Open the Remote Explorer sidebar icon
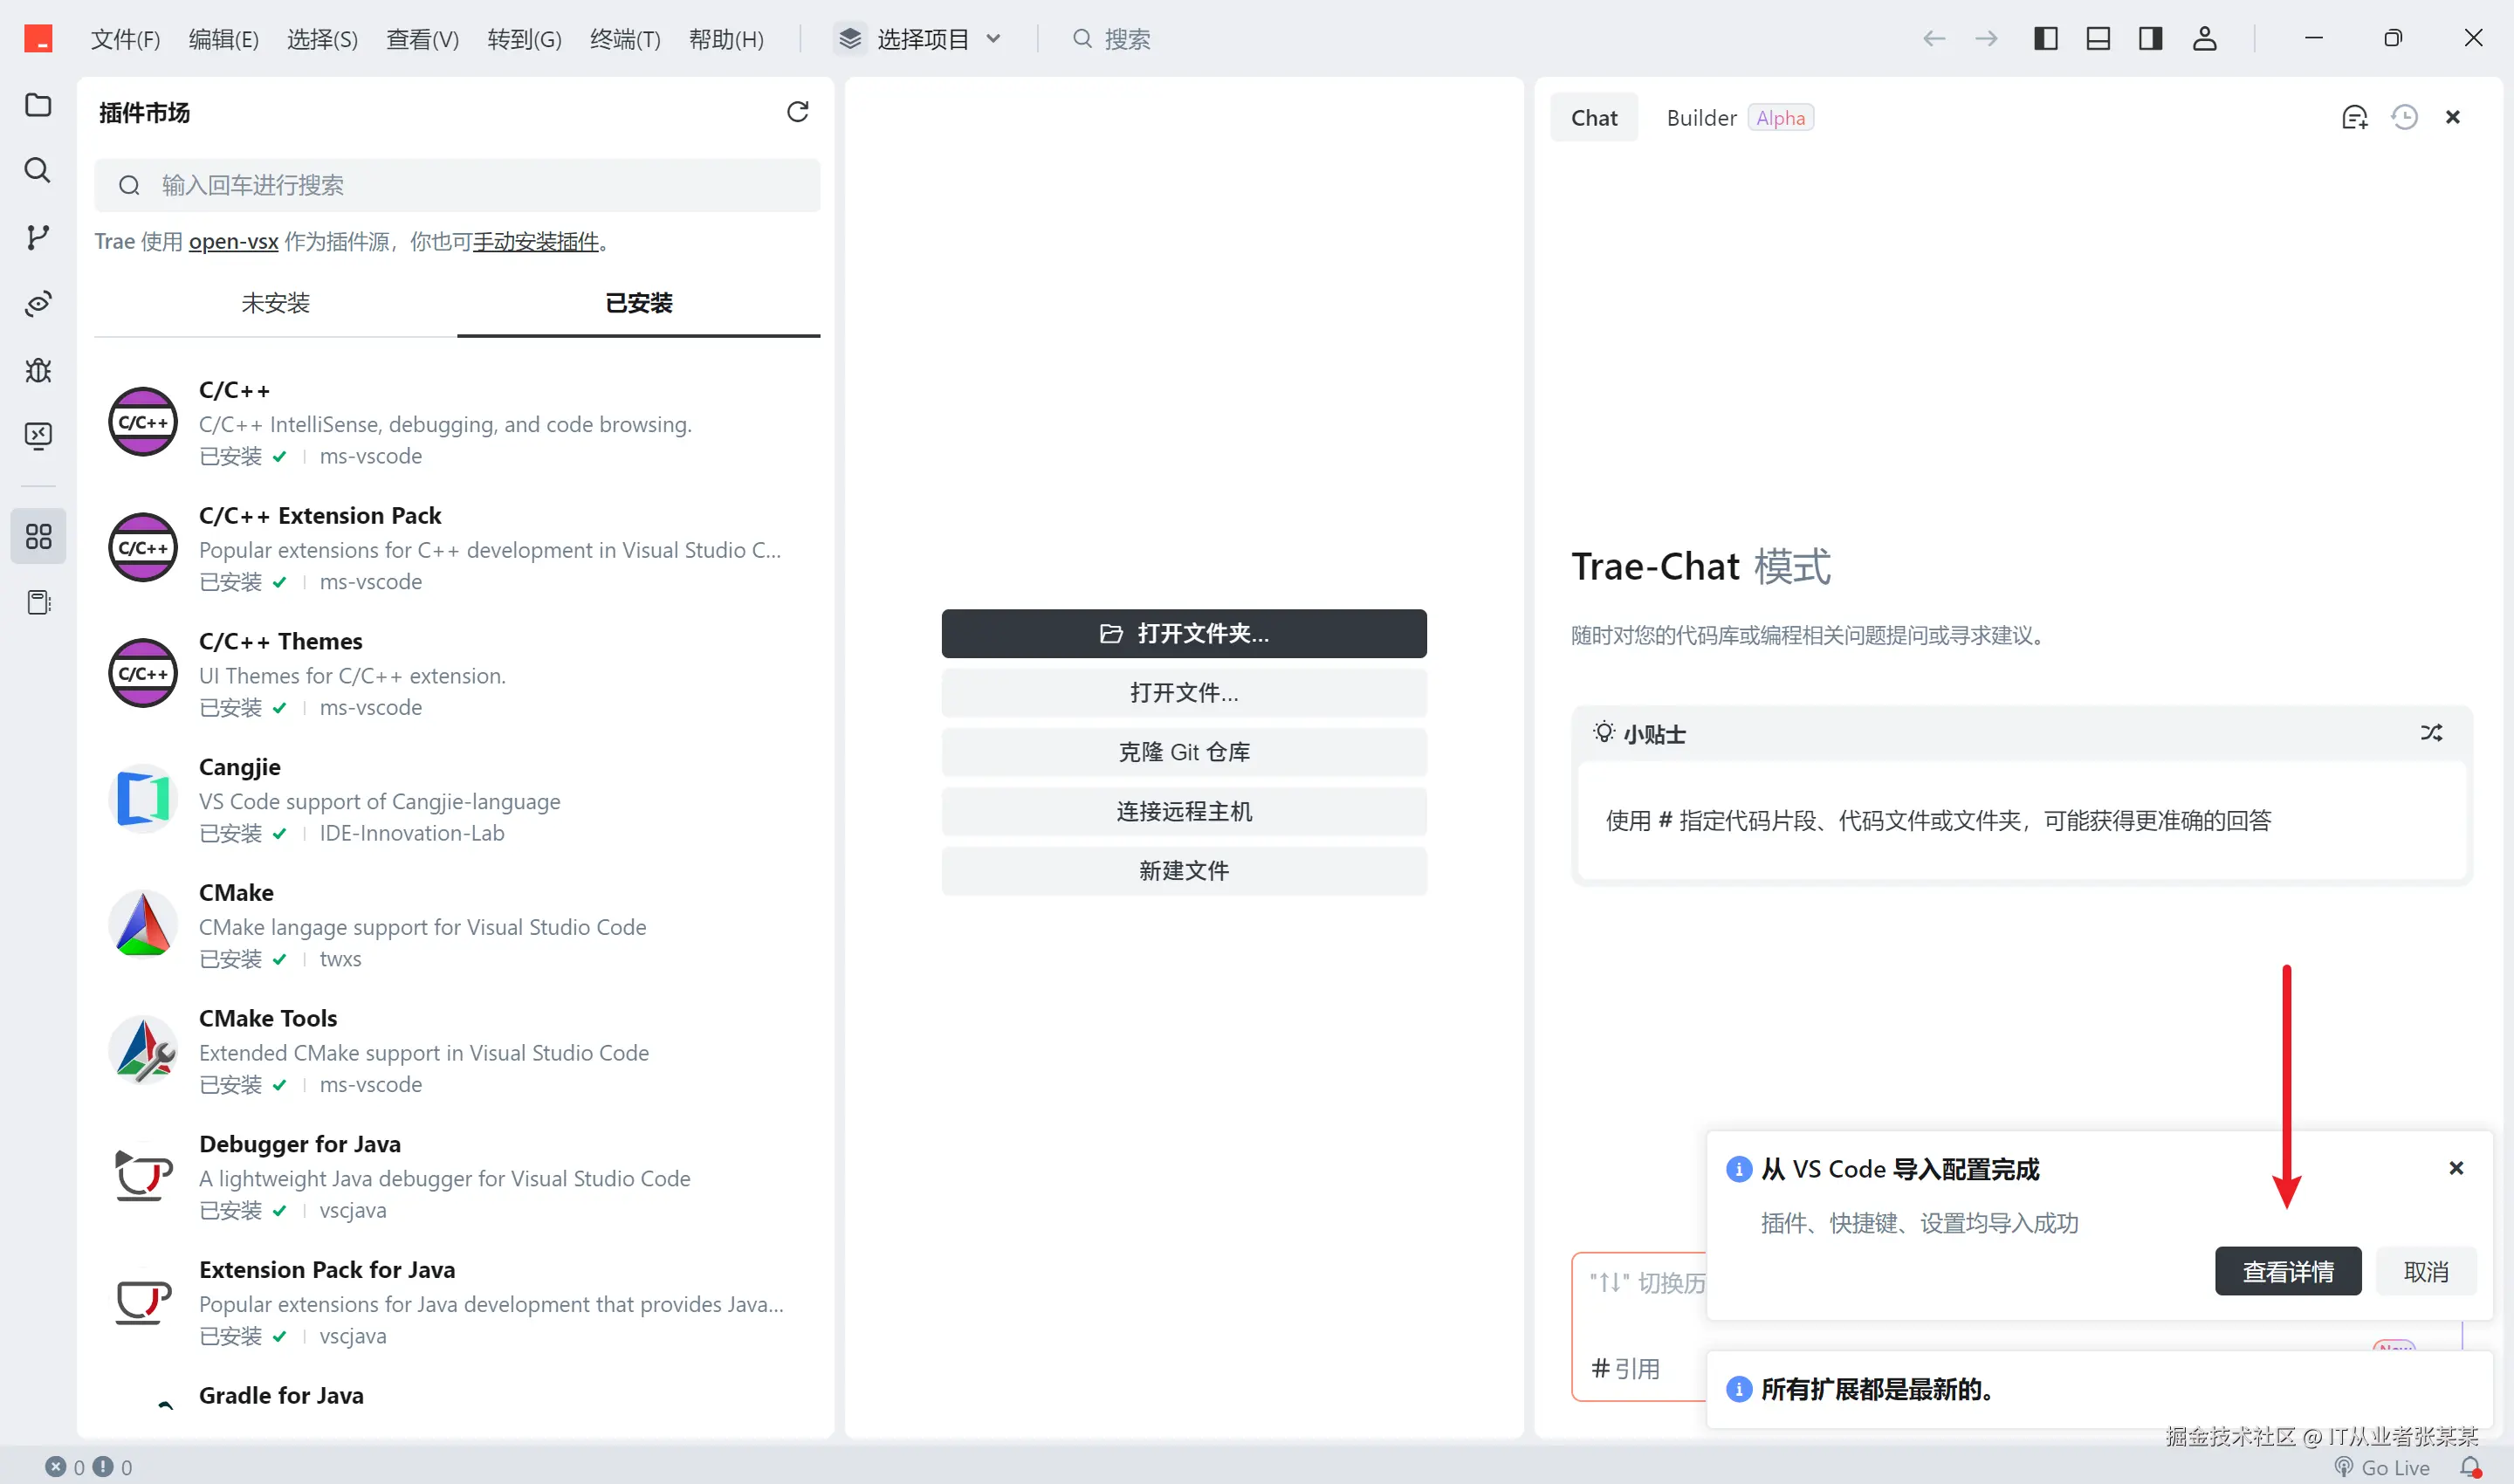Image resolution: width=2514 pixels, height=1484 pixels. point(38,436)
